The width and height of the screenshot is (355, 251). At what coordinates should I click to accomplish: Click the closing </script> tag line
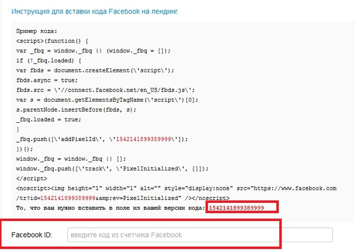click(32, 178)
